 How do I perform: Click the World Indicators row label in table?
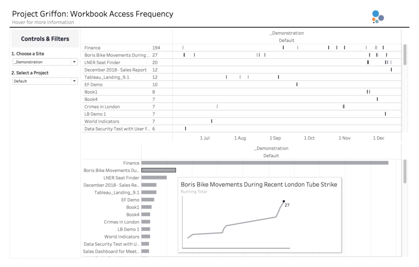pos(102,121)
